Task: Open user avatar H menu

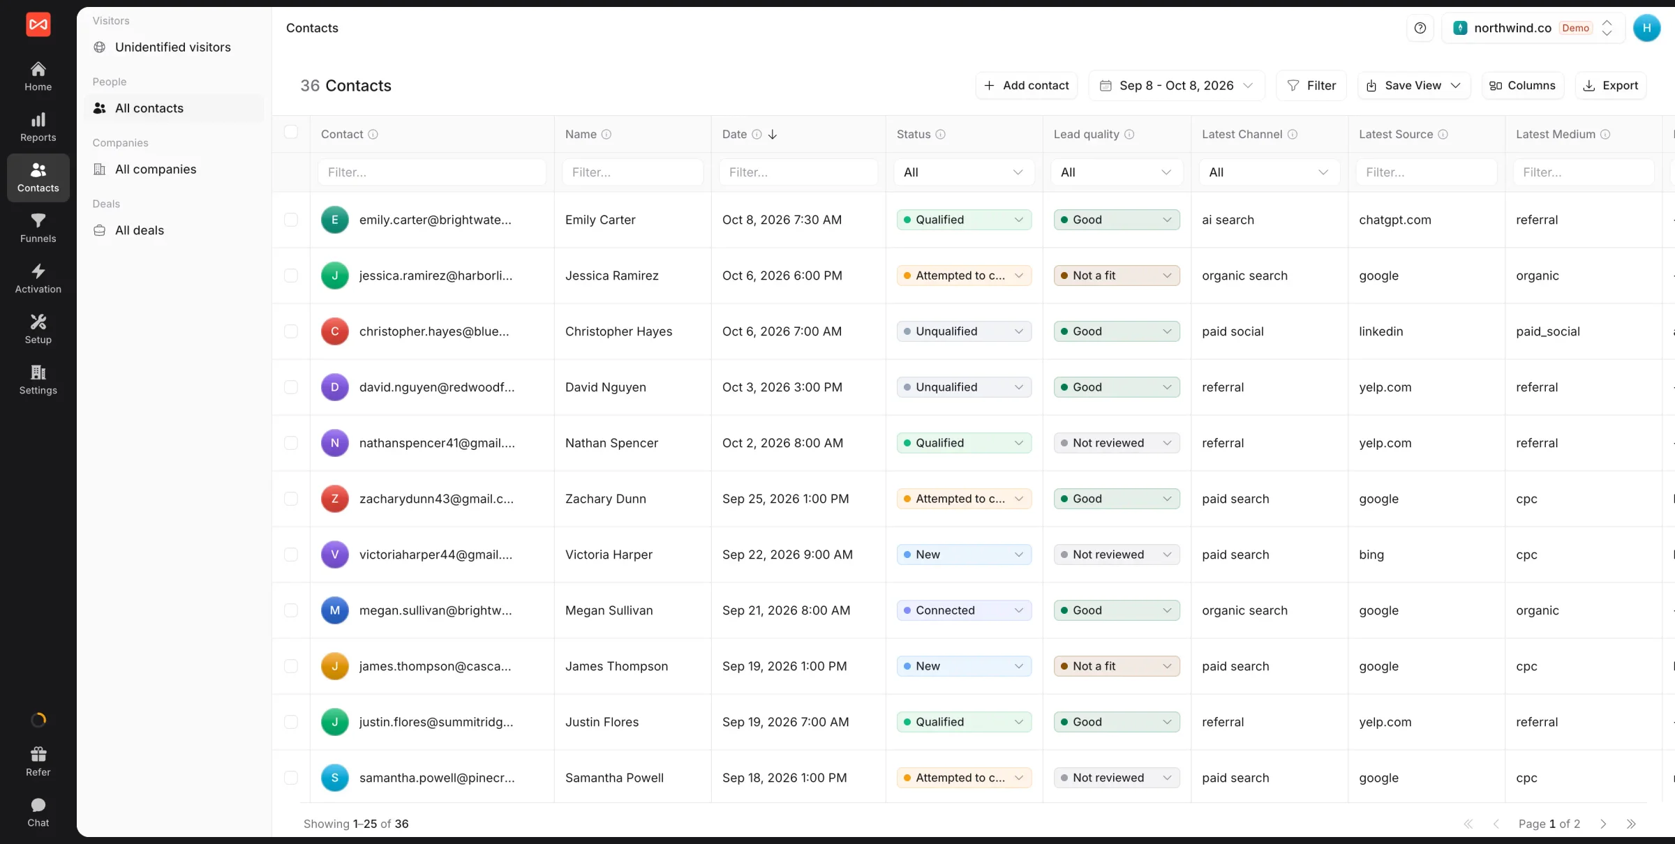Action: point(1646,28)
